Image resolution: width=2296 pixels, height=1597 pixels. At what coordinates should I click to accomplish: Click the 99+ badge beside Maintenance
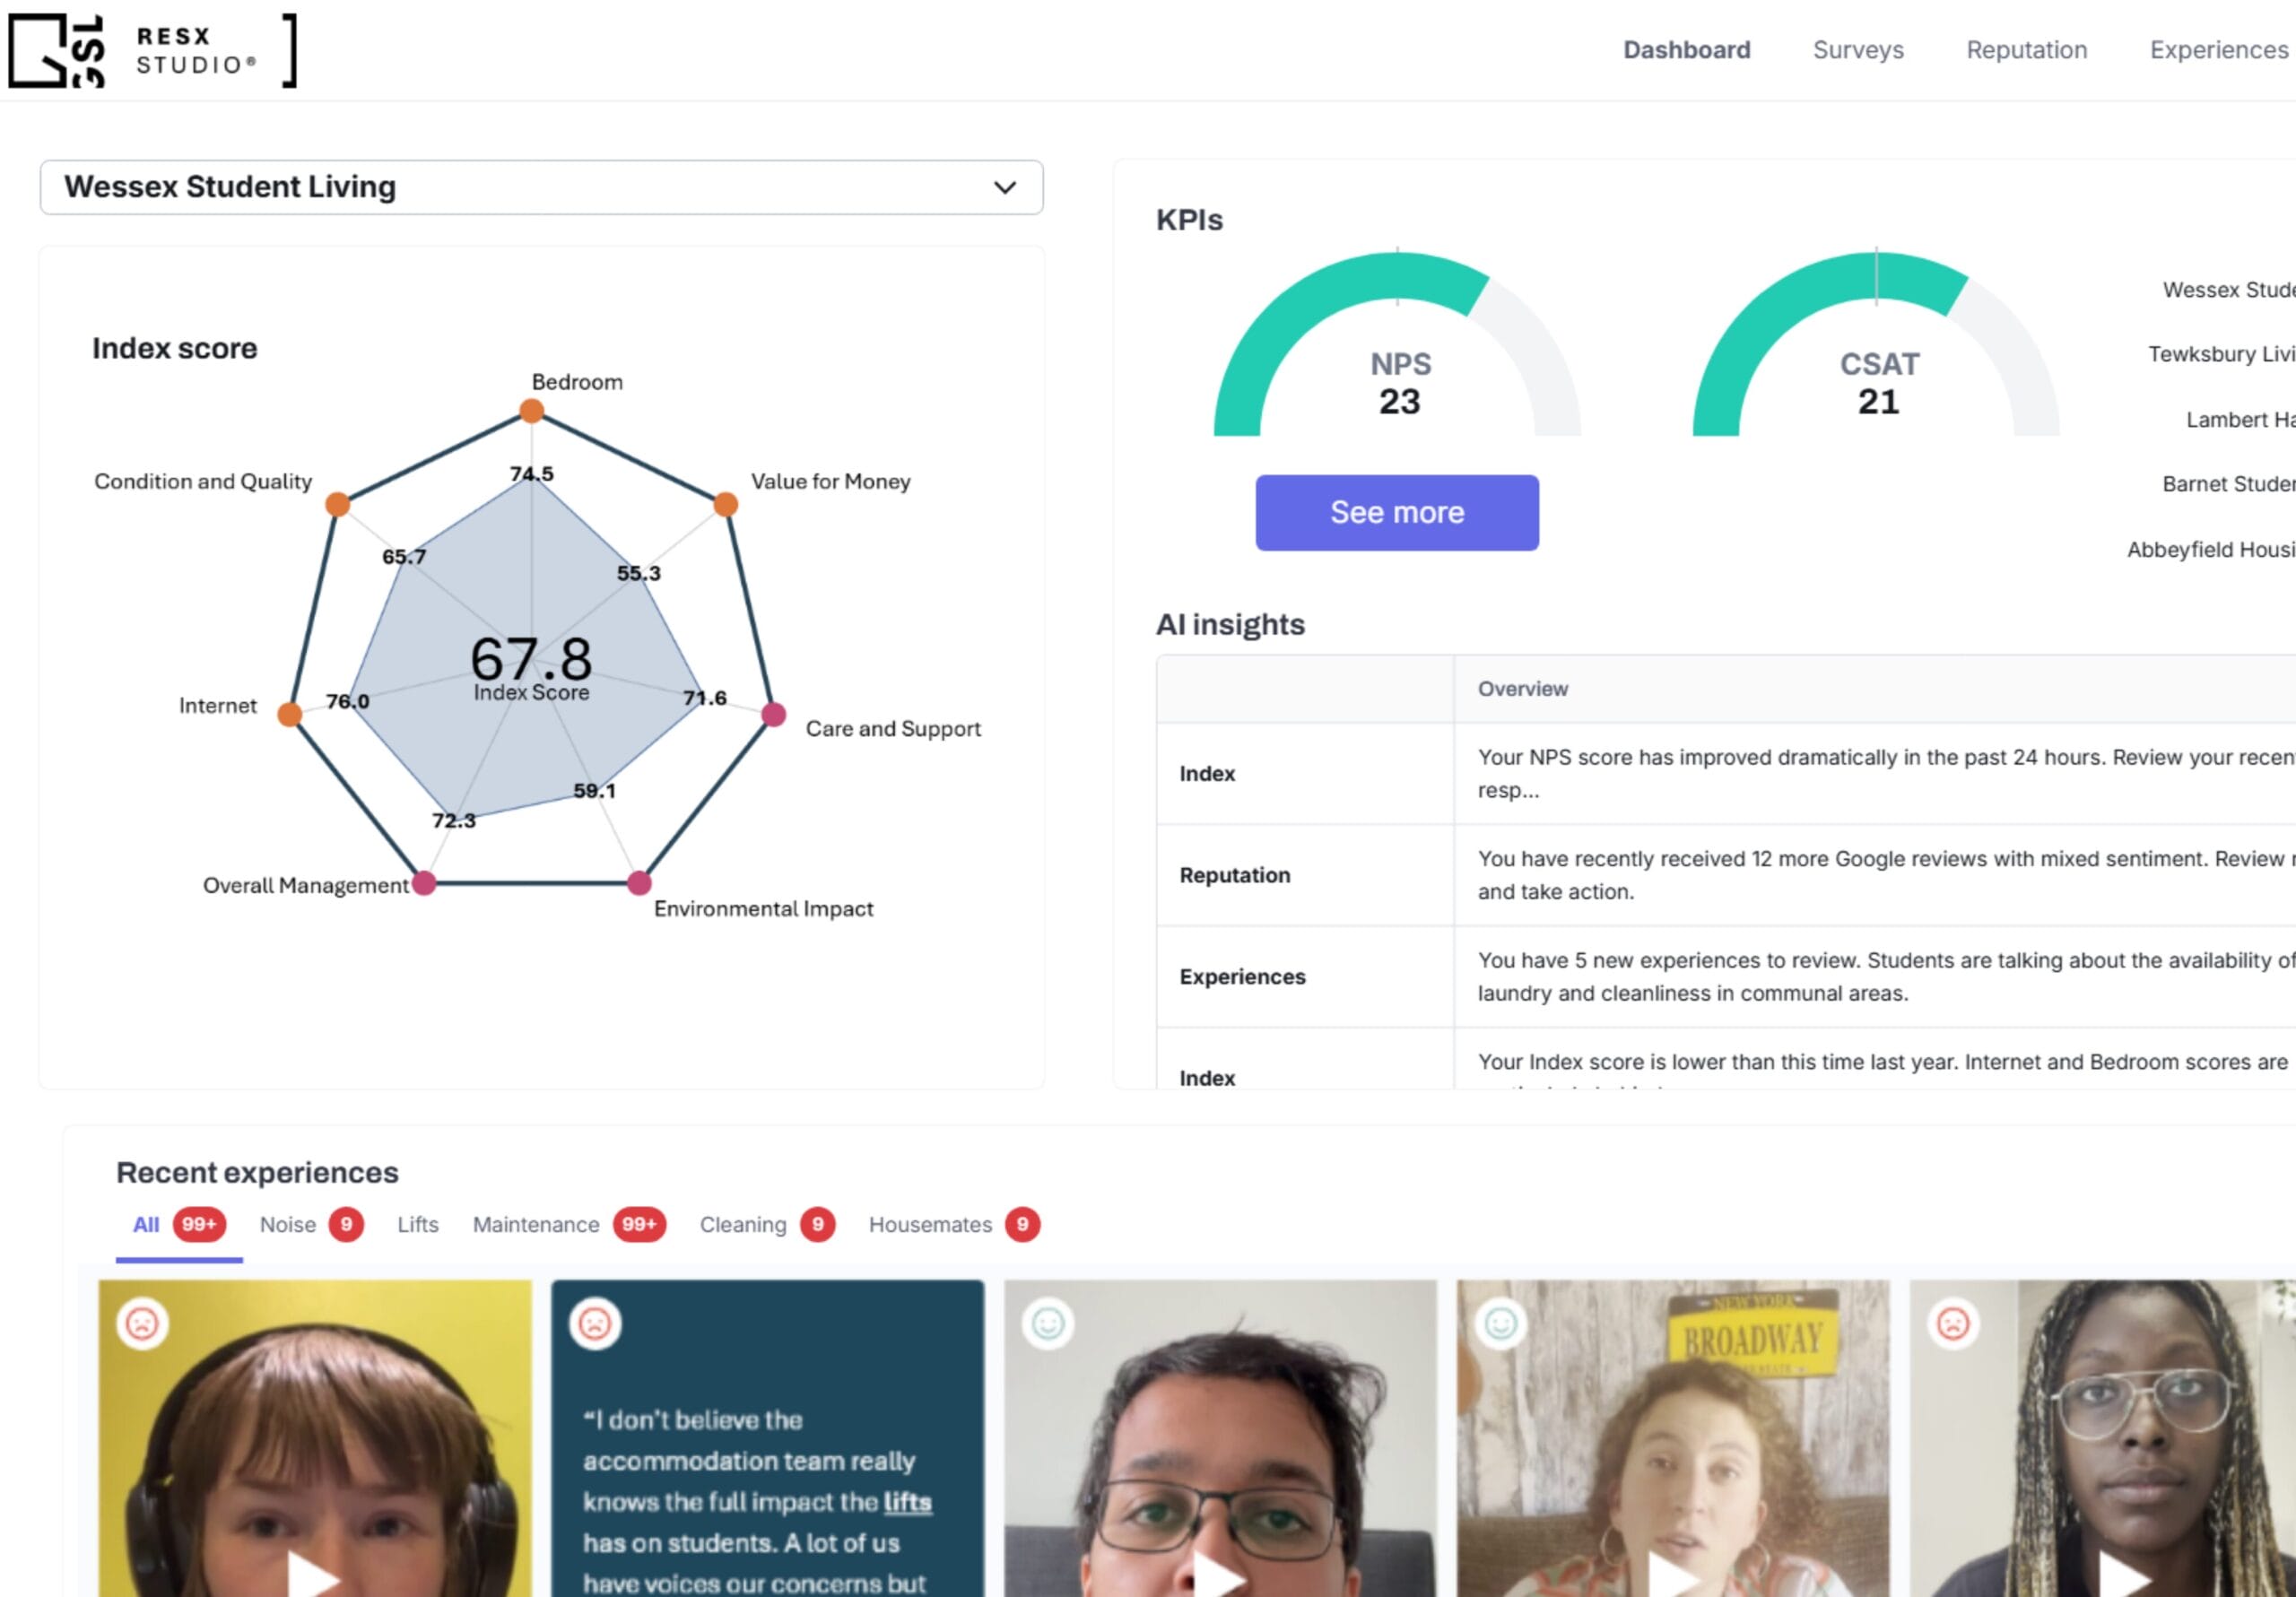[639, 1225]
